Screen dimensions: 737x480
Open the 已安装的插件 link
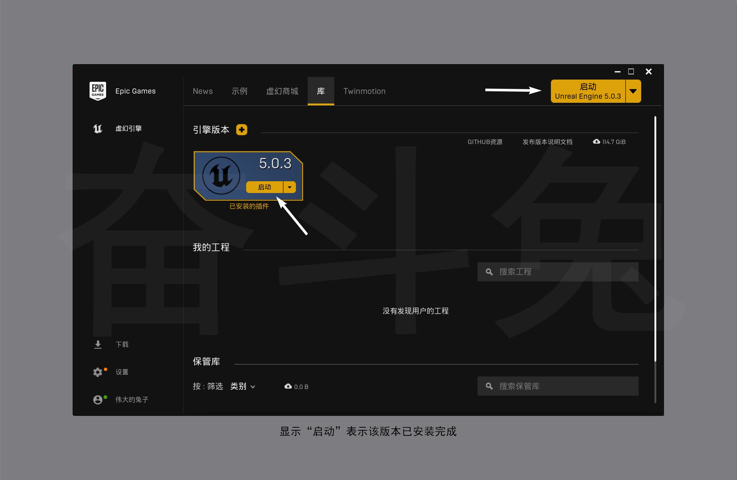click(249, 206)
